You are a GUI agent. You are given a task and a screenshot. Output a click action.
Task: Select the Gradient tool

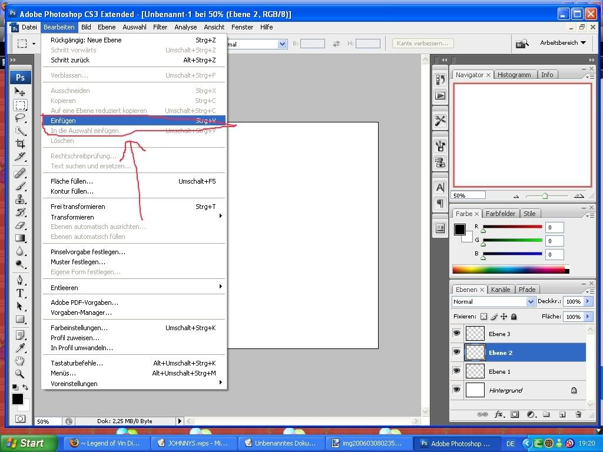pyautogui.click(x=20, y=238)
